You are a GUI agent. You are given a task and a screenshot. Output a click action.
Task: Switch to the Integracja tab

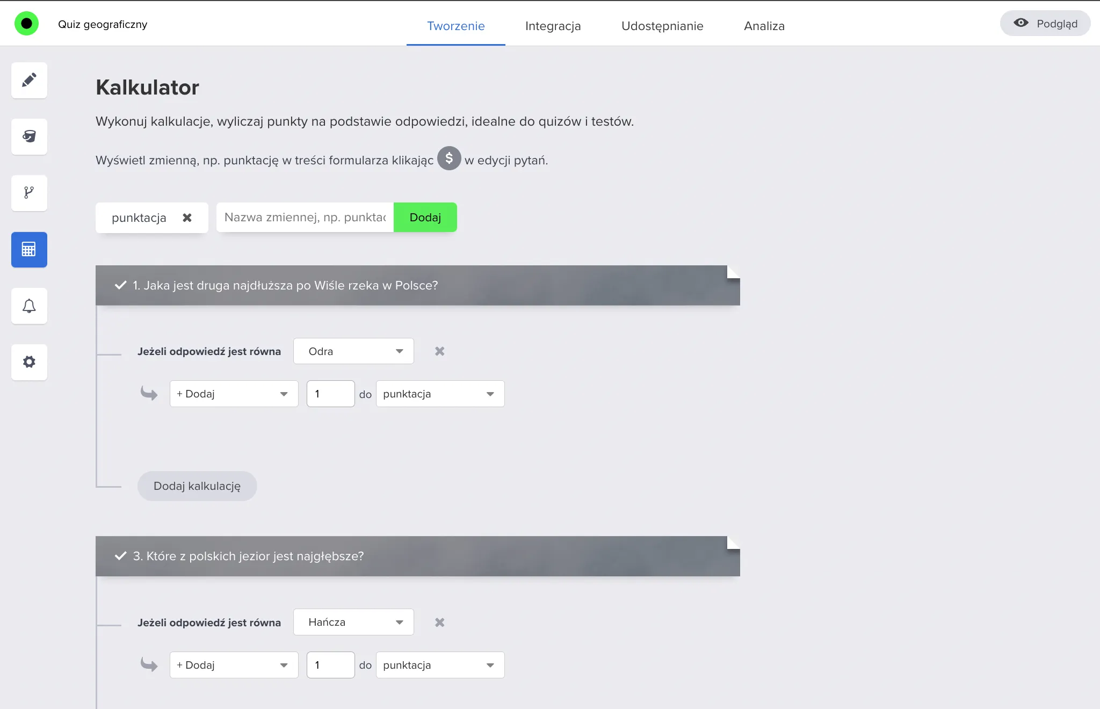(553, 26)
